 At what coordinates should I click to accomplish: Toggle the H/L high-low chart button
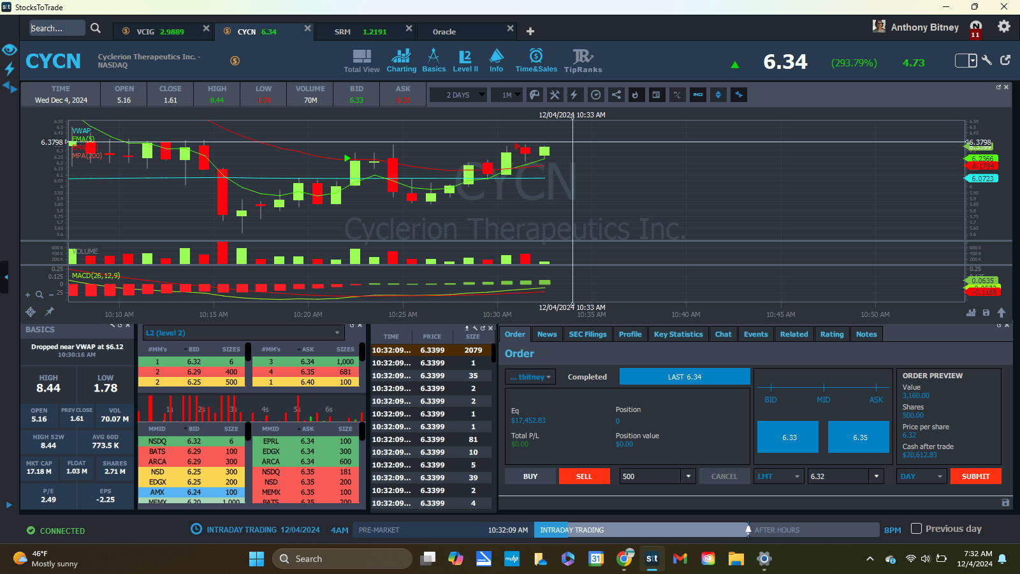677,95
